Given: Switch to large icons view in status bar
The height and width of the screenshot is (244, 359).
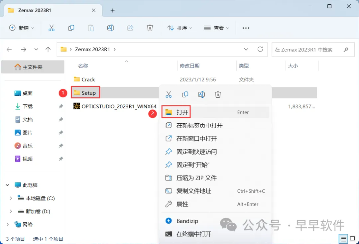Looking at the screenshot, I should coord(353,239).
